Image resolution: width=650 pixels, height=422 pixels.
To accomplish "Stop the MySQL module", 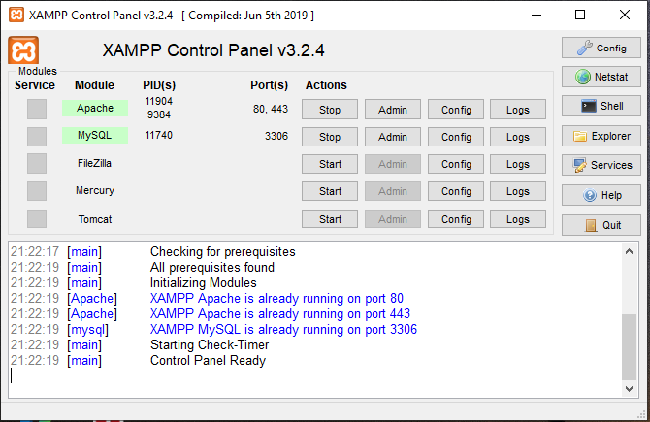I will click(x=330, y=137).
